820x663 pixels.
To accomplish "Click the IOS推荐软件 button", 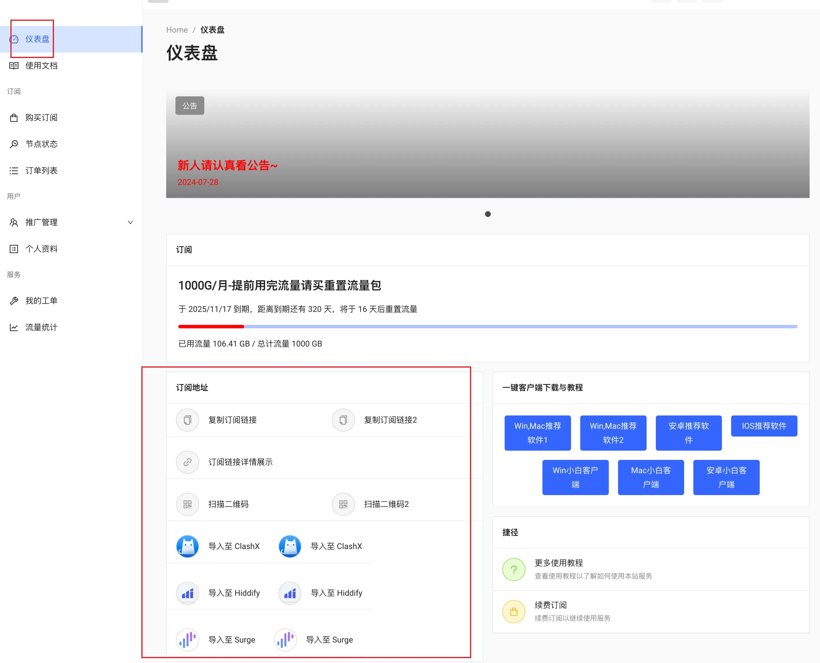I will pos(764,426).
